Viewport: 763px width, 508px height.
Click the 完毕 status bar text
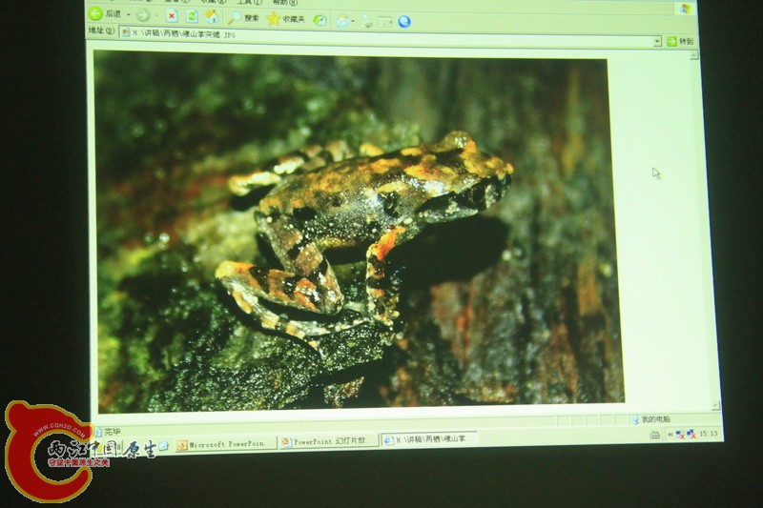tap(113, 431)
